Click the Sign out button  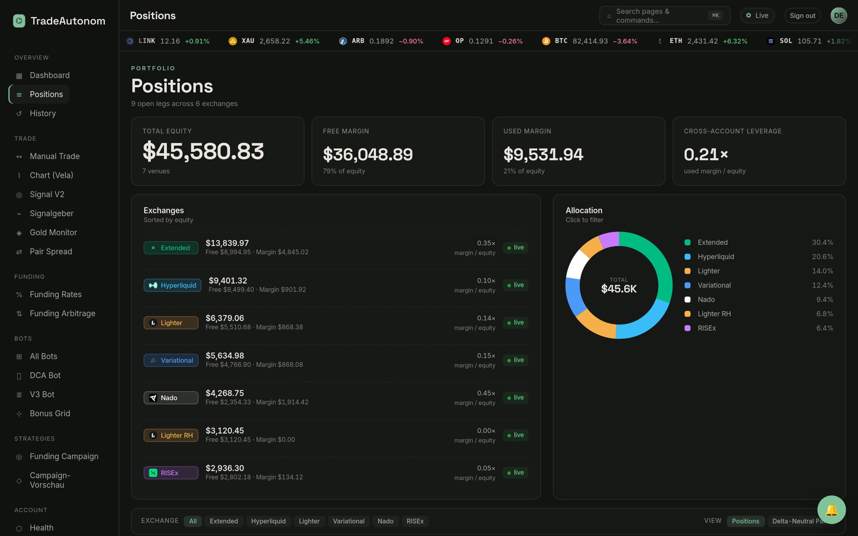(803, 16)
